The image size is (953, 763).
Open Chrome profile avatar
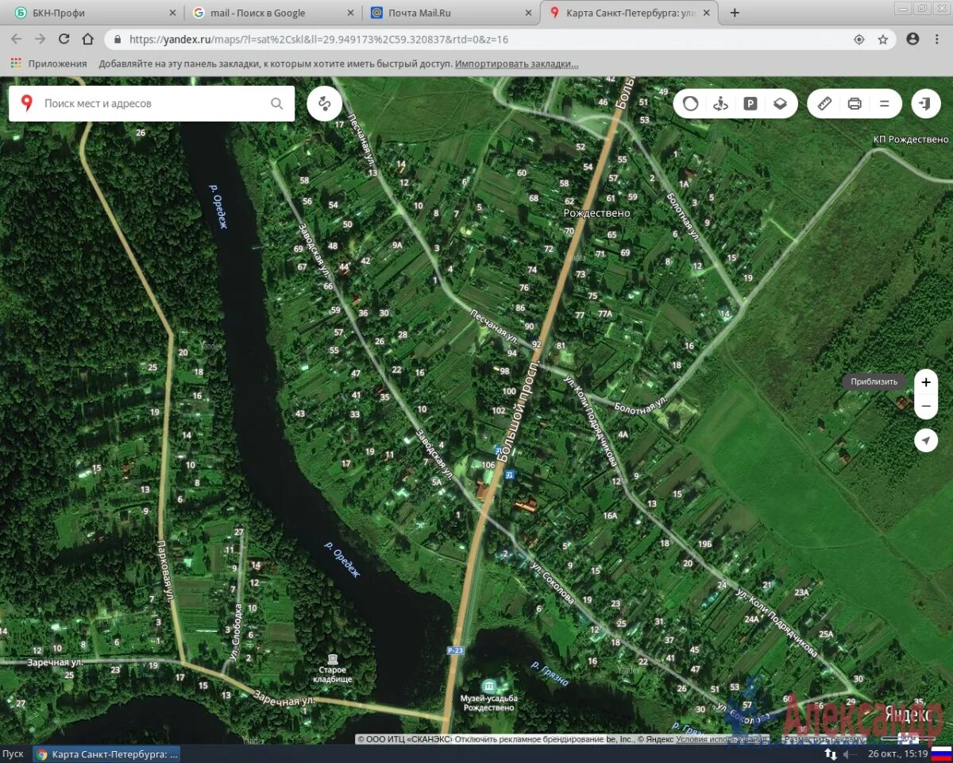[x=912, y=39]
